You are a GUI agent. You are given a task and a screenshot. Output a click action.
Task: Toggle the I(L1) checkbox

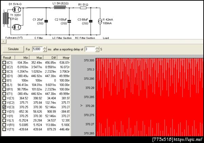4,85
